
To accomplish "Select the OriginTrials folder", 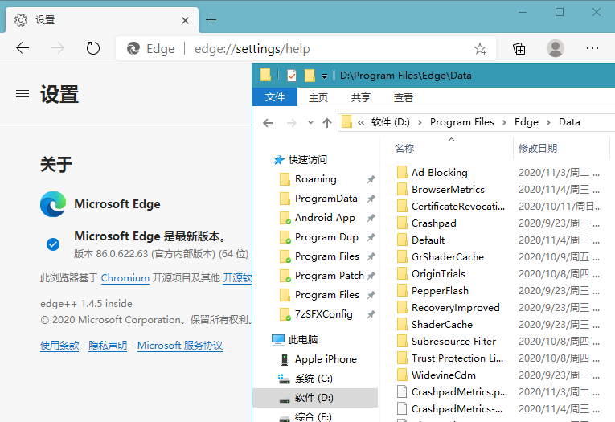I will point(438,274).
